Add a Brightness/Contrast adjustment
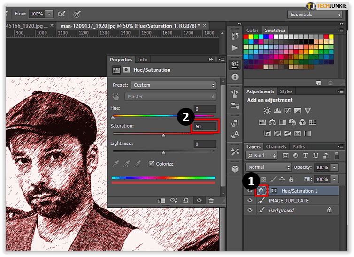Viewport: 354px width, 257px height. click(267, 111)
